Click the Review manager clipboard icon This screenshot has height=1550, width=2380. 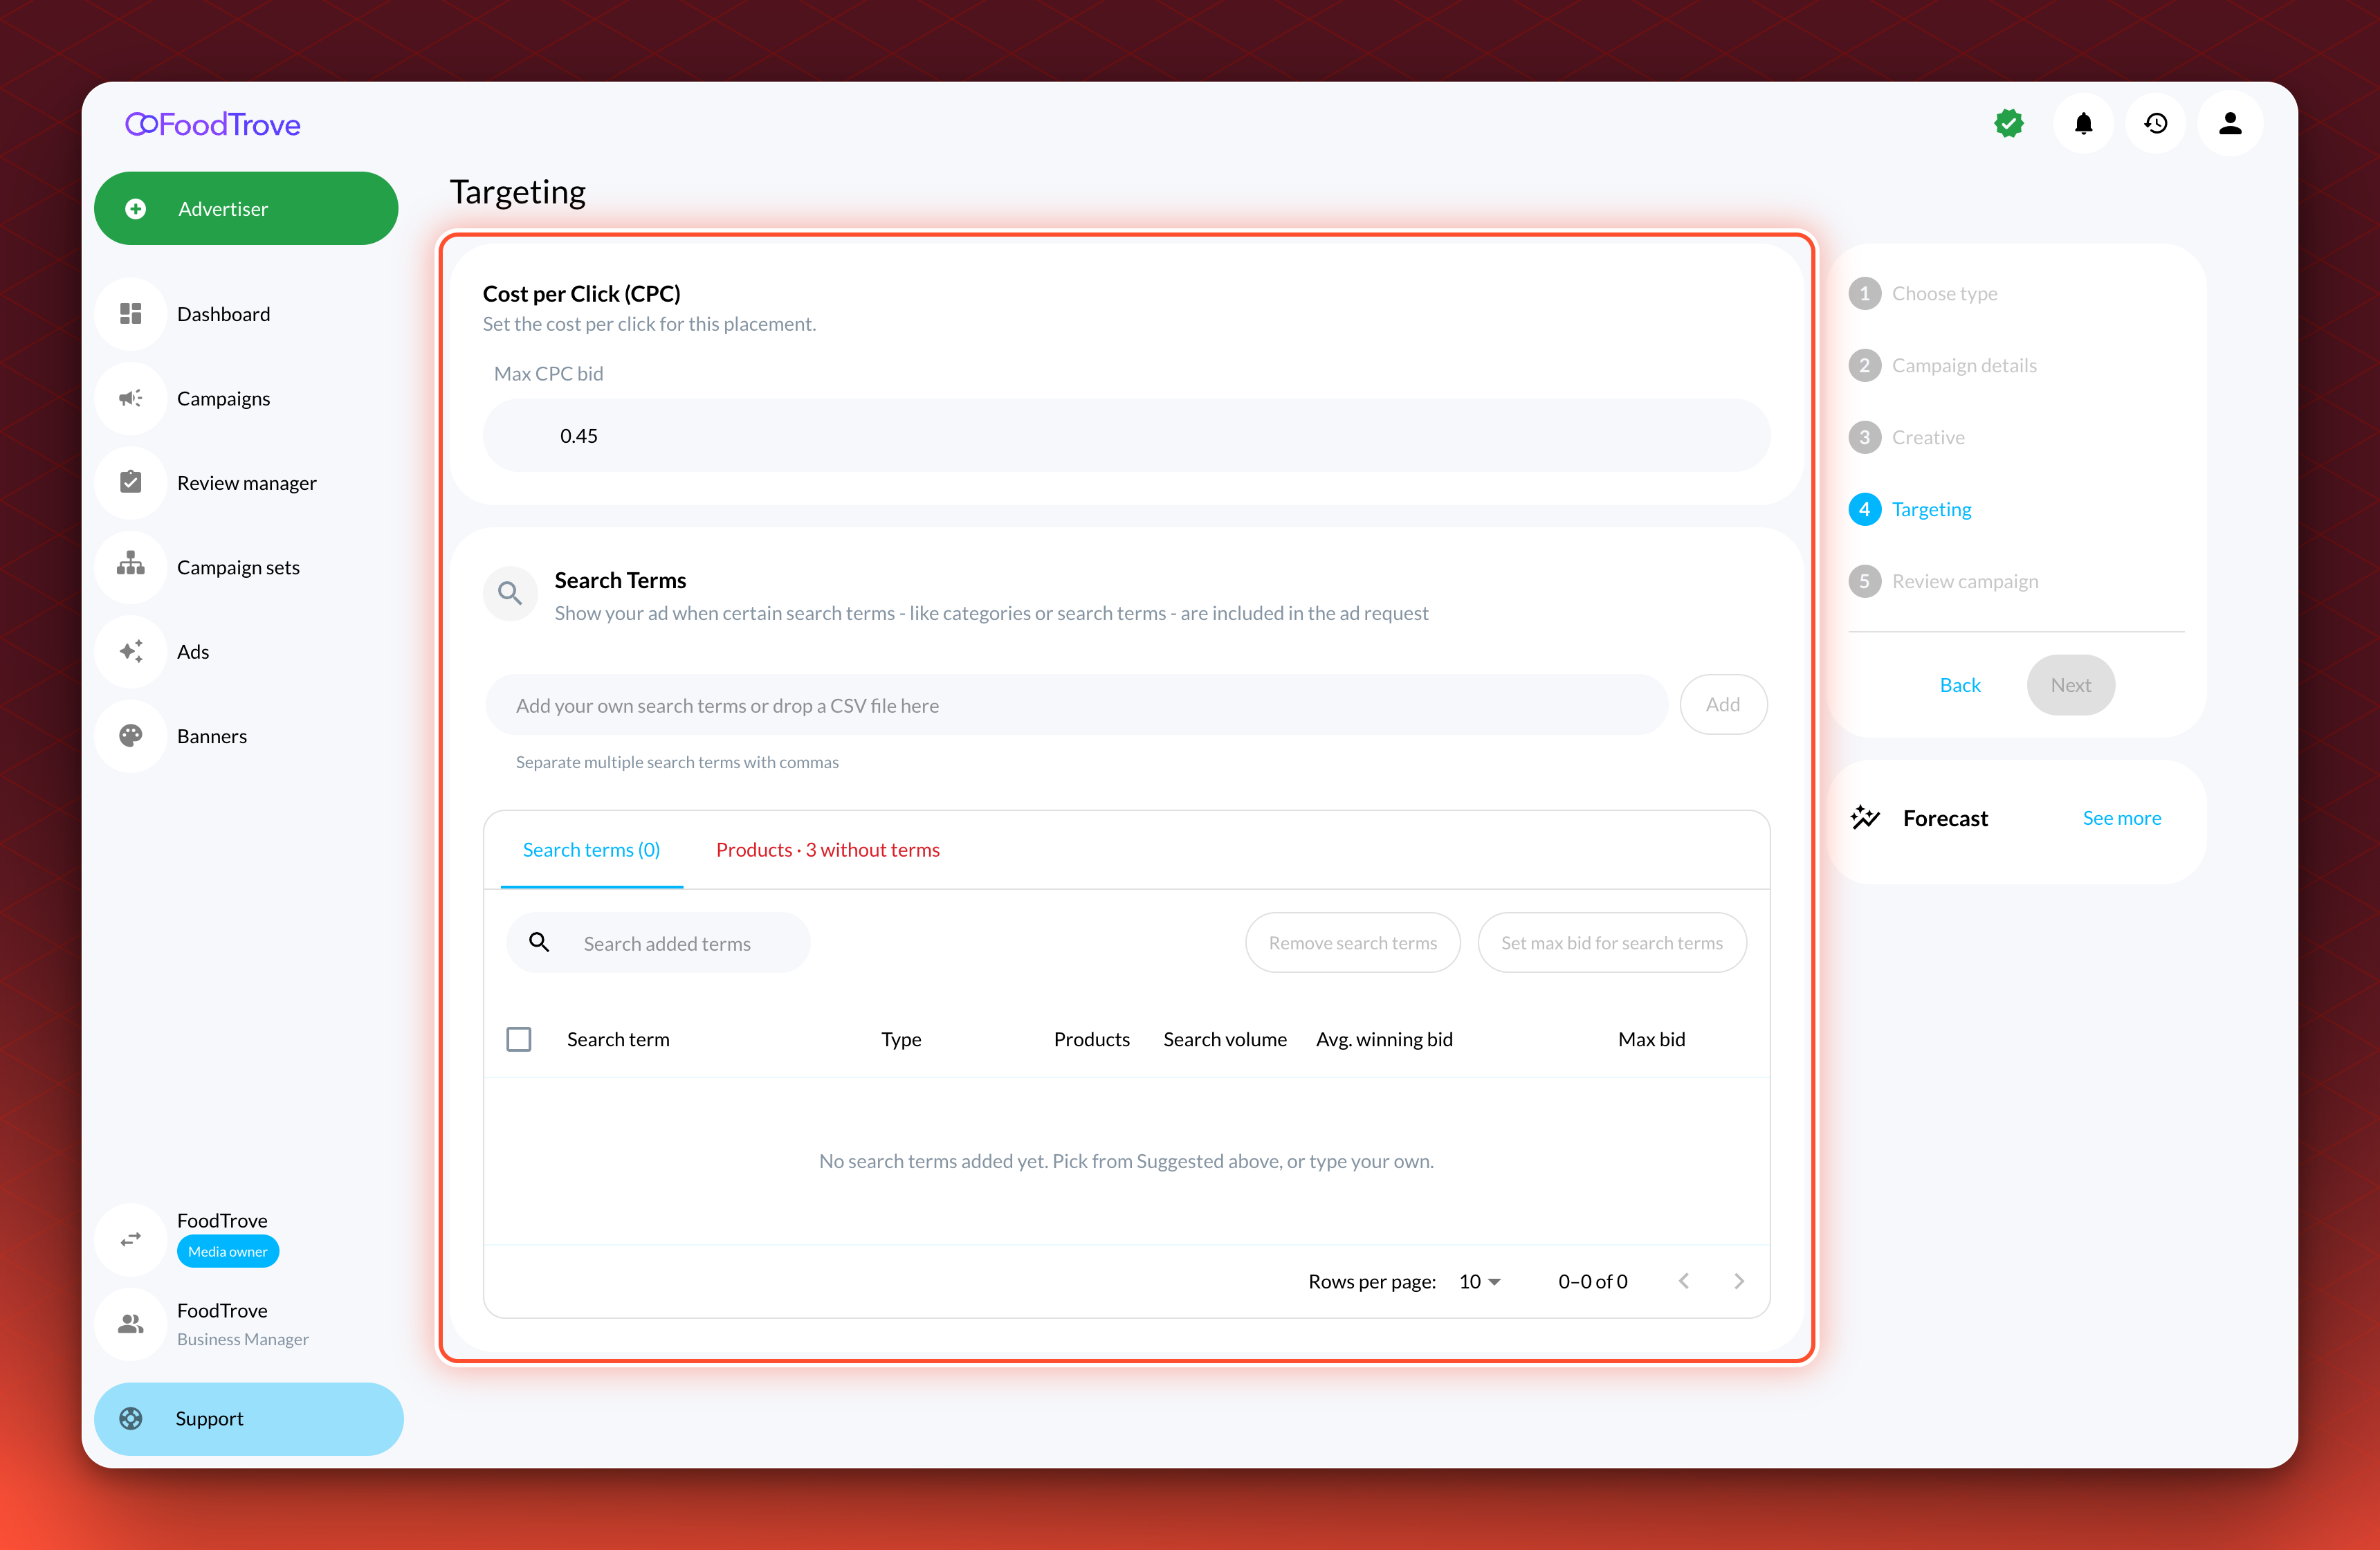(x=131, y=482)
